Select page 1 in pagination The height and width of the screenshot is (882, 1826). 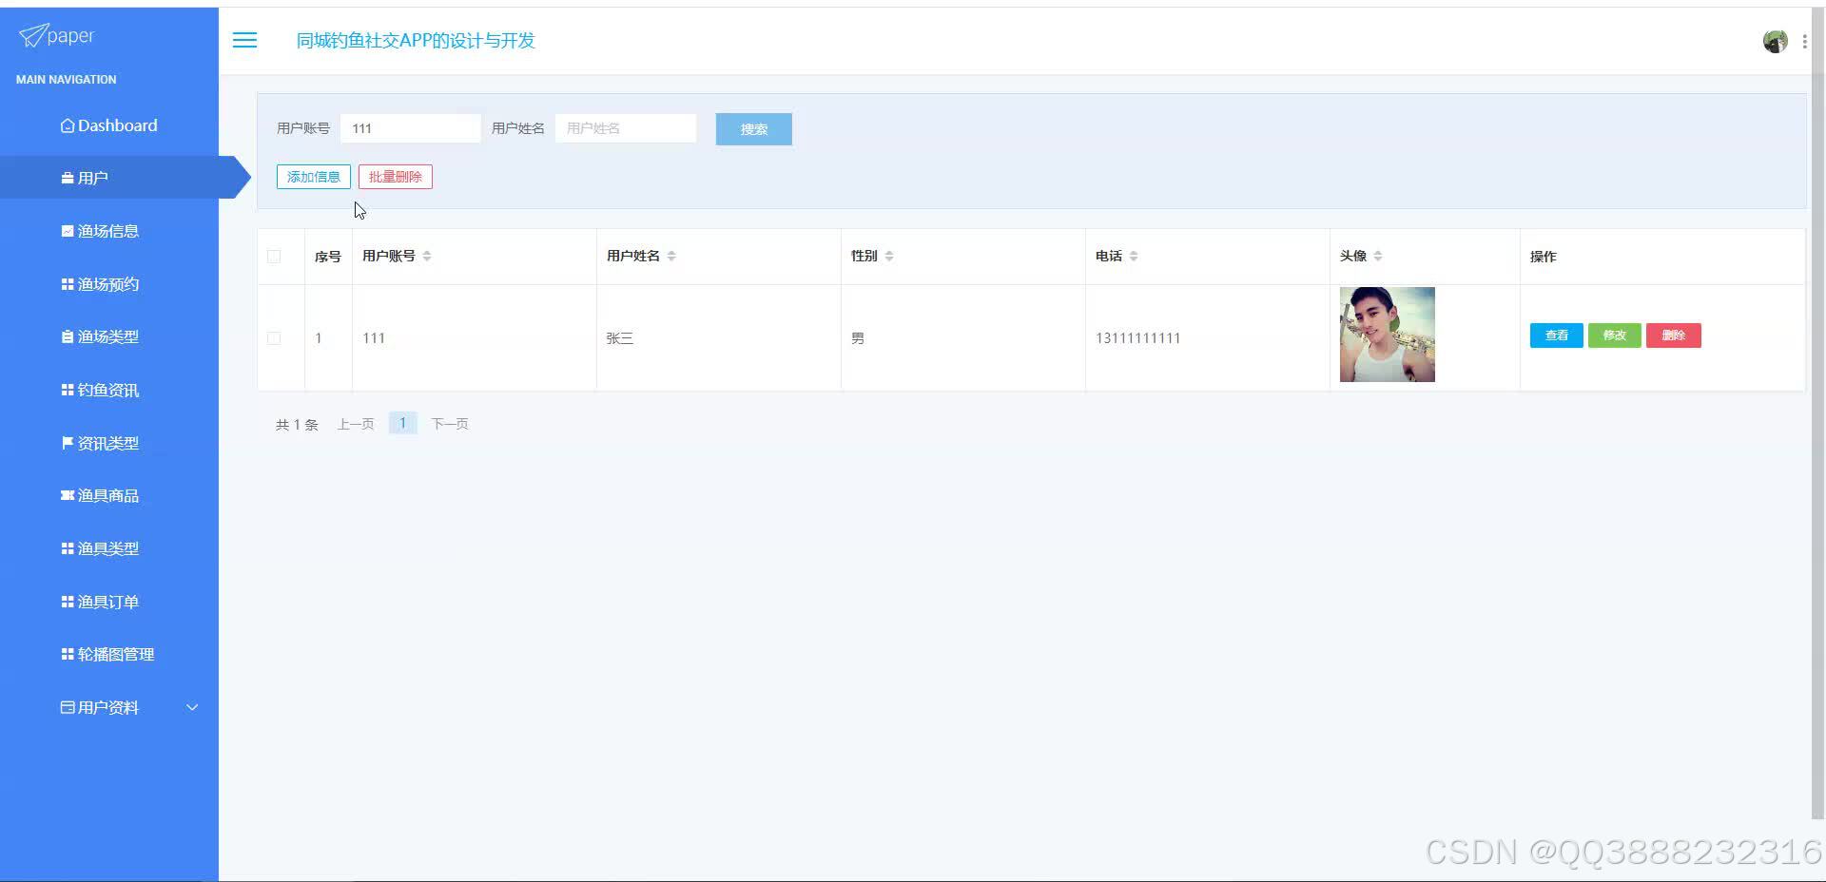402,423
